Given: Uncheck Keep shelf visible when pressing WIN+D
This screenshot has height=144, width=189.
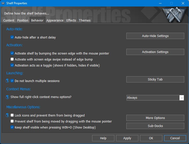Looking at the screenshot, I should click(12, 127).
